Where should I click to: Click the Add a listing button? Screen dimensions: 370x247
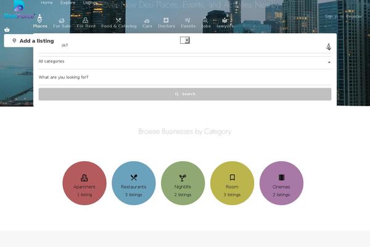[33, 41]
